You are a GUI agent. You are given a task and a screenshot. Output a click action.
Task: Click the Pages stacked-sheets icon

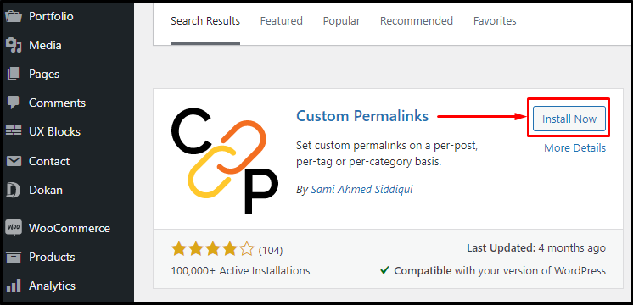(x=14, y=75)
